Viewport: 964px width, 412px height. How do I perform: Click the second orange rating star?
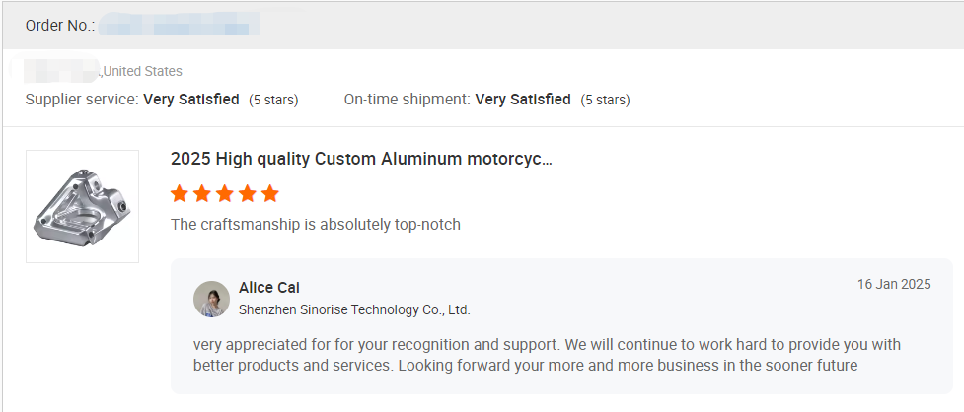coord(202,193)
